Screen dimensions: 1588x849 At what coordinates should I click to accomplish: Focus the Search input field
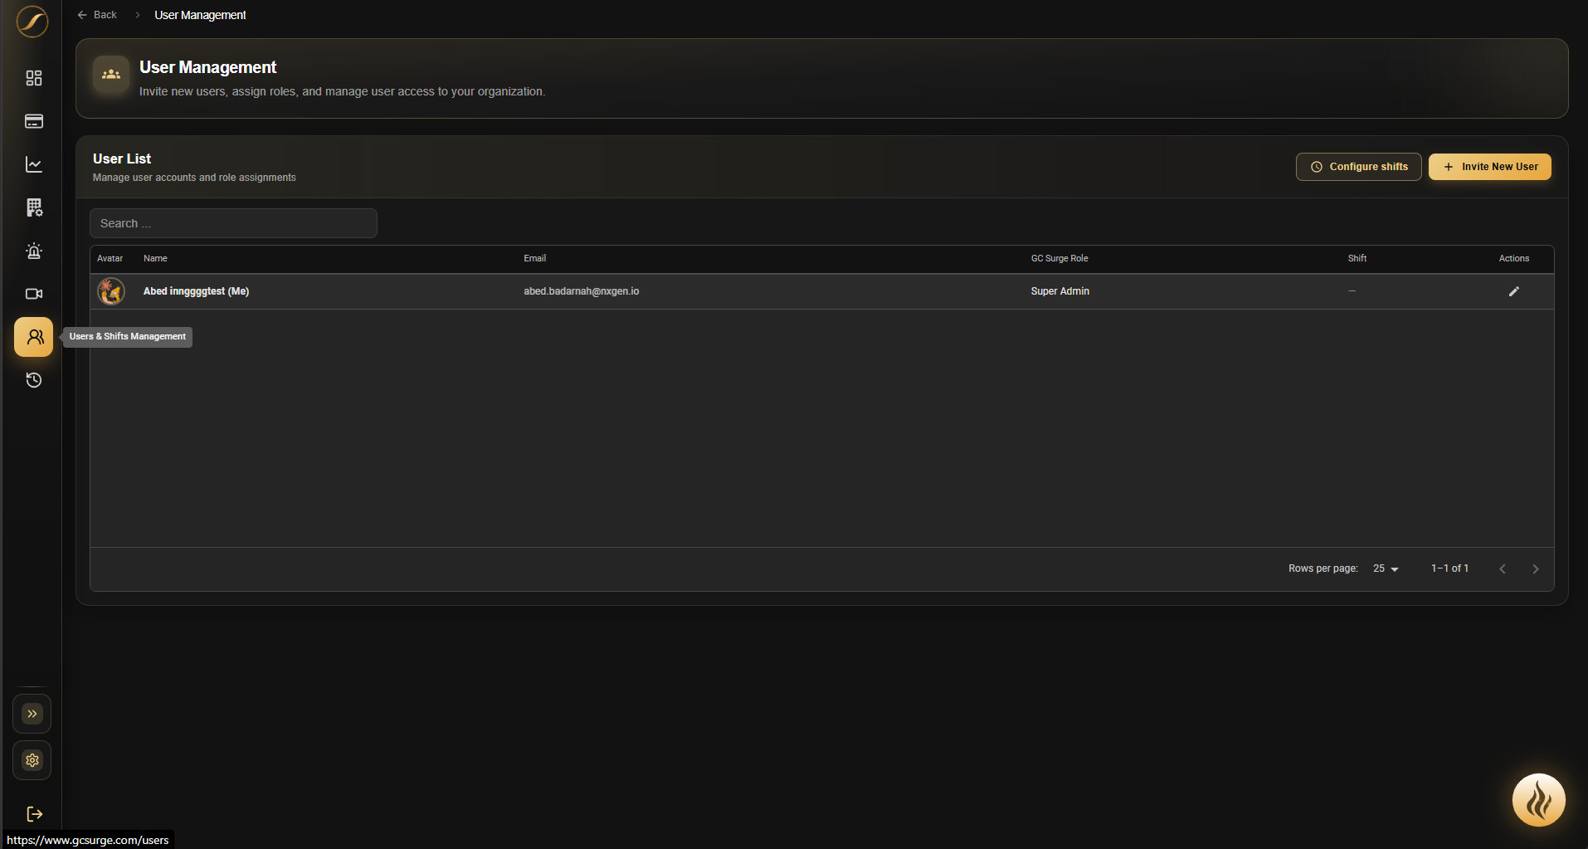(233, 223)
